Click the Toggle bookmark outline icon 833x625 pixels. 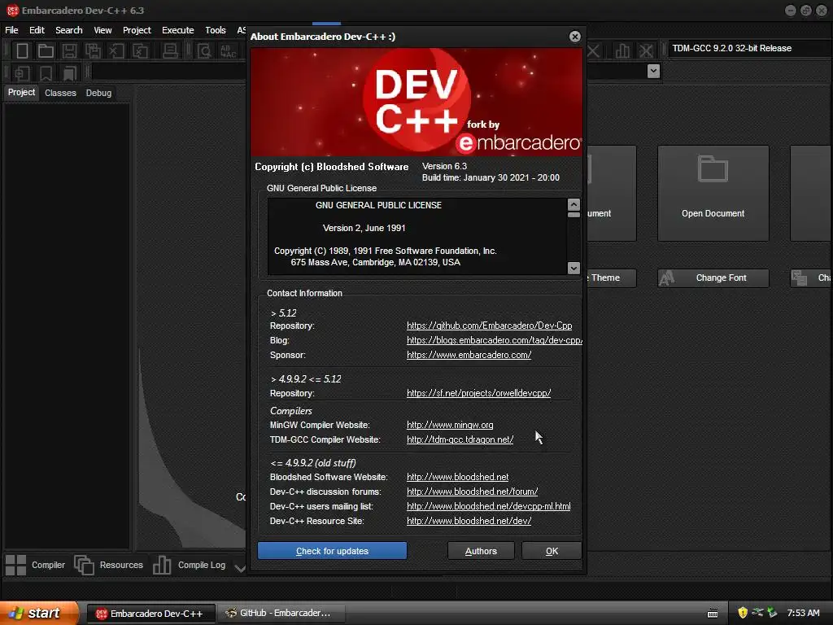tap(46, 72)
